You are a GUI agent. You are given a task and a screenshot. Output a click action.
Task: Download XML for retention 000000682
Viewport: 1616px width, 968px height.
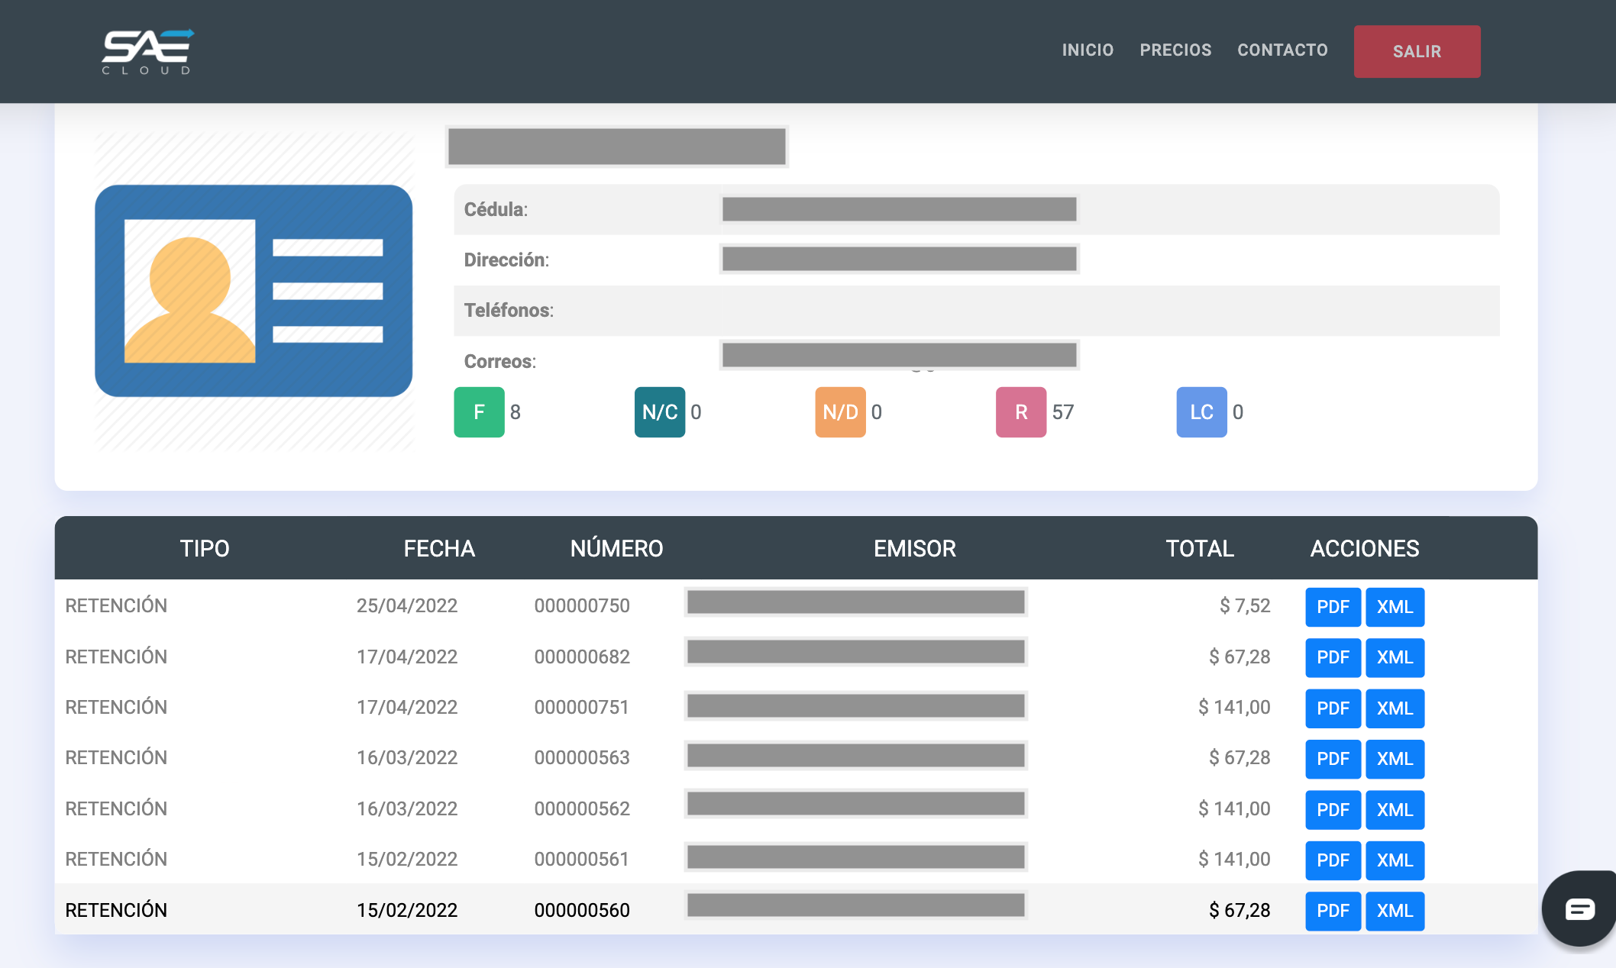(x=1395, y=657)
